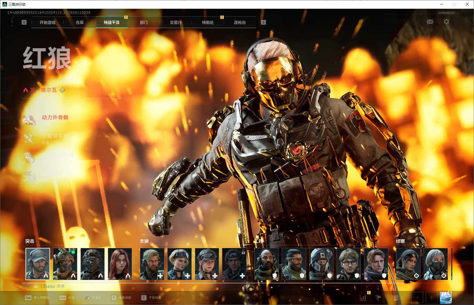Screen dimensions: 474x305
Task: Click the C 干员档案 button
Action: [x=151, y=298]
